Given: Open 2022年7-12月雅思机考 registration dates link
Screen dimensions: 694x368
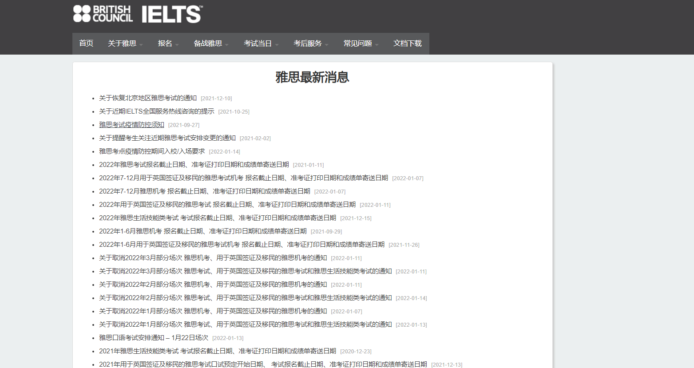Looking at the screenshot, I should [204, 191].
